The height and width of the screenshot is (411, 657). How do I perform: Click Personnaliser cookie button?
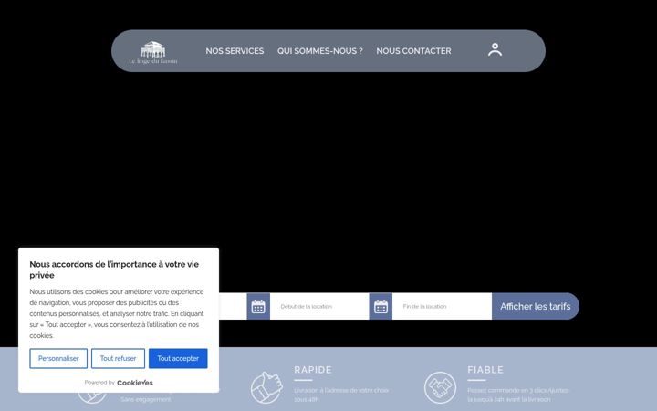[58, 359]
